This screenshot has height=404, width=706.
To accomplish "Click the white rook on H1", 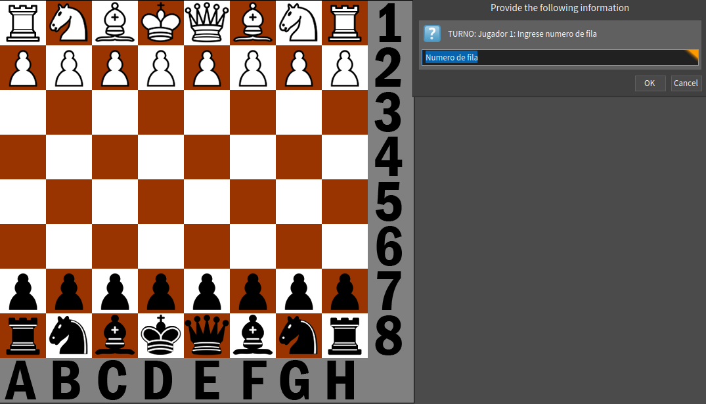I will (345, 22).
